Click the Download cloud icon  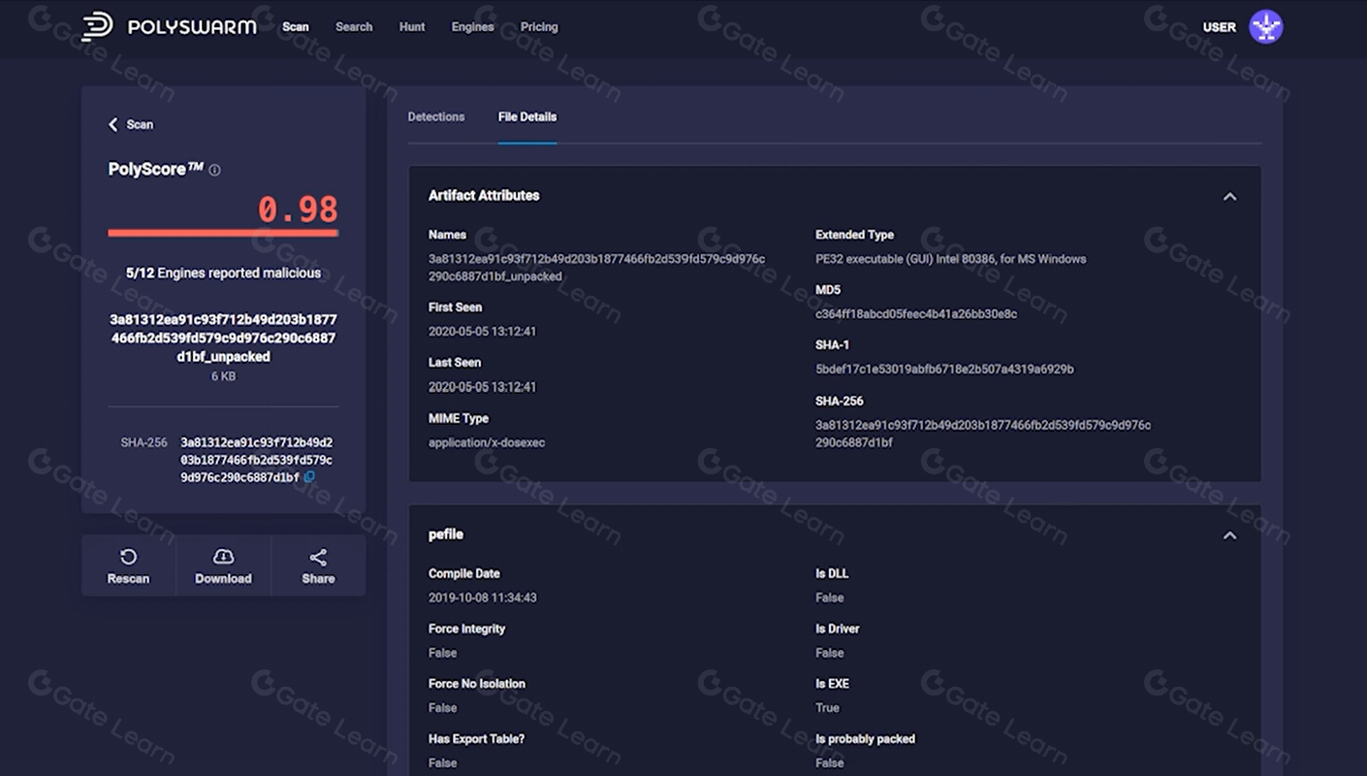tap(223, 557)
